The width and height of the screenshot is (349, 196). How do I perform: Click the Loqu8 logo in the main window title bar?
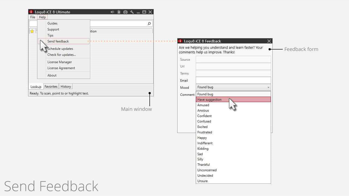[31, 12]
